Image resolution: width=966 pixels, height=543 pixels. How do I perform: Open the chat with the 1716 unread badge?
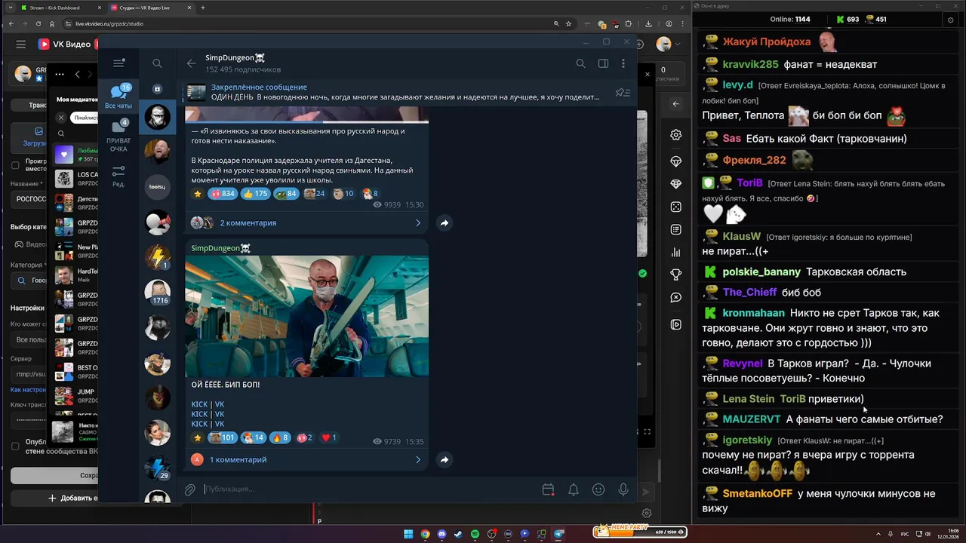point(158,291)
